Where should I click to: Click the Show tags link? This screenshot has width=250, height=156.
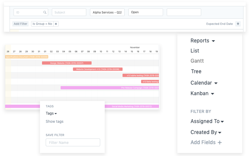tap(54, 122)
